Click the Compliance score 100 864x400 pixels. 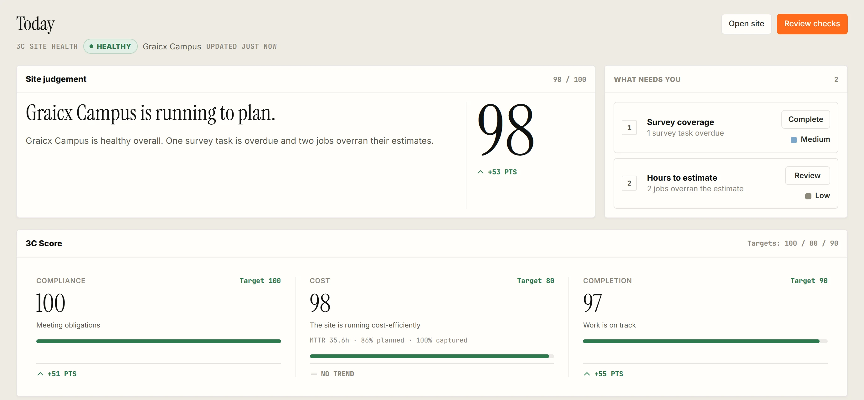coord(51,303)
